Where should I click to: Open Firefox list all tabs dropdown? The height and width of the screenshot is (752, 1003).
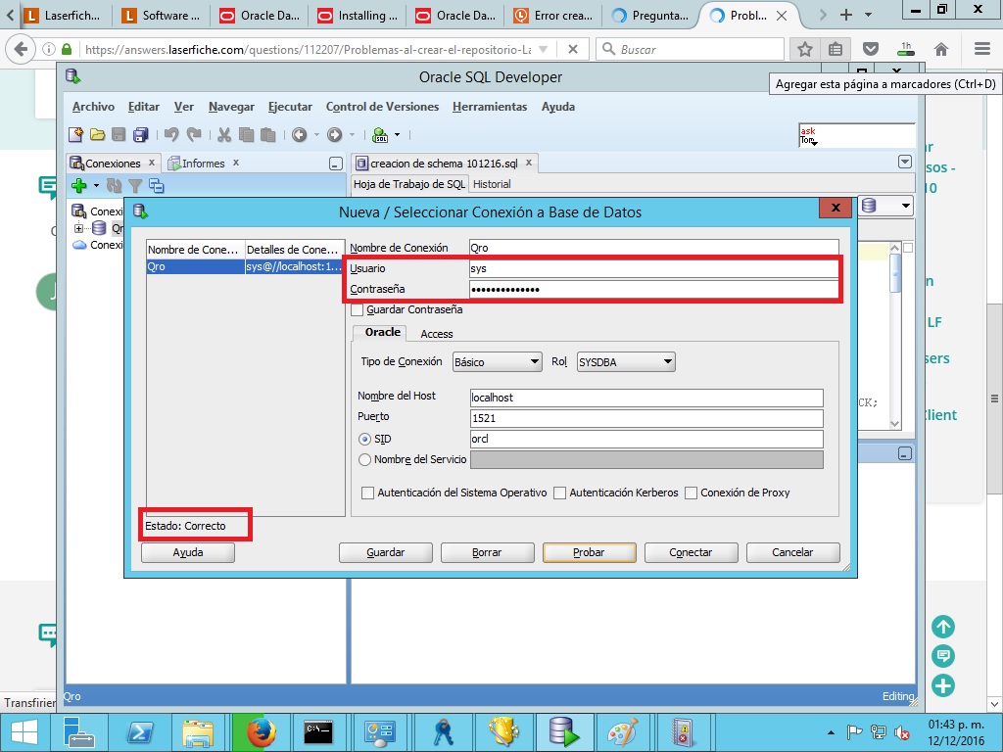(x=868, y=15)
